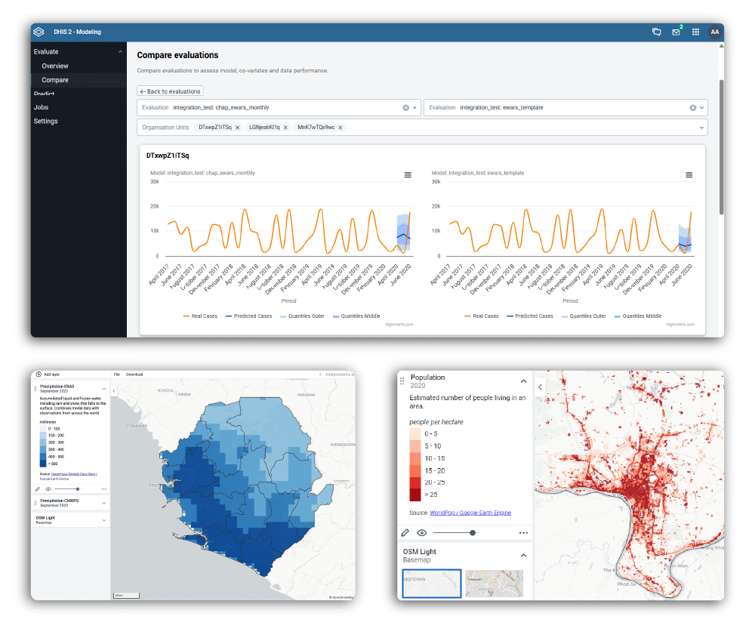
Task: Click the edit pencil for Population layer
Action: click(405, 532)
